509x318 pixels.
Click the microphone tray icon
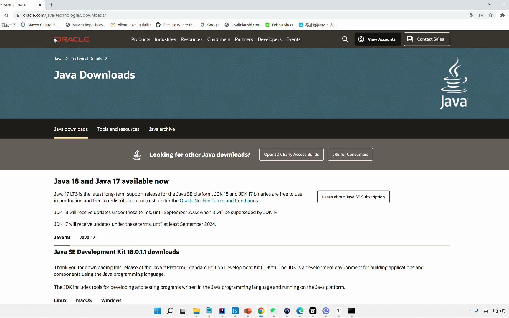(x=477, y=311)
